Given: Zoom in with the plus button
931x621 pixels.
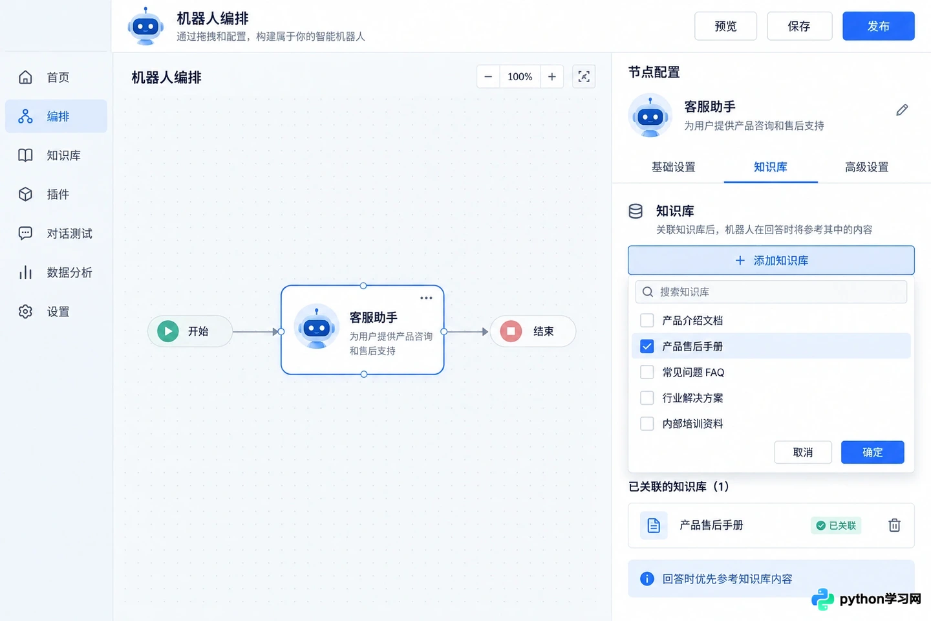Looking at the screenshot, I should coord(552,76).
